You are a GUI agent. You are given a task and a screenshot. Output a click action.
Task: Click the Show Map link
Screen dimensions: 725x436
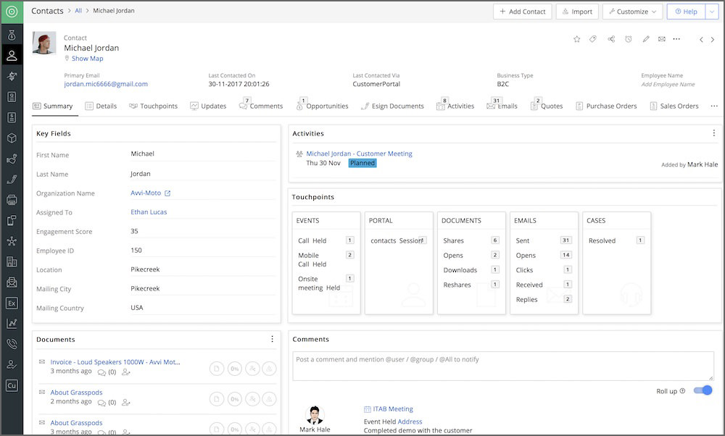click(87, 59)
